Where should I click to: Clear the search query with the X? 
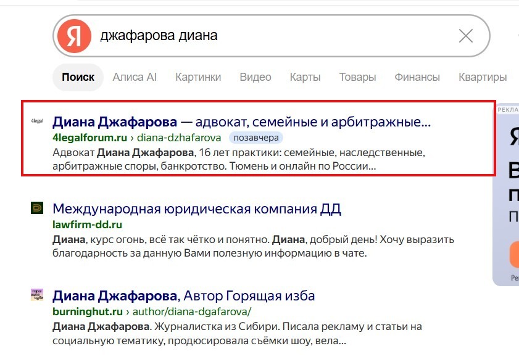point(466,36)
